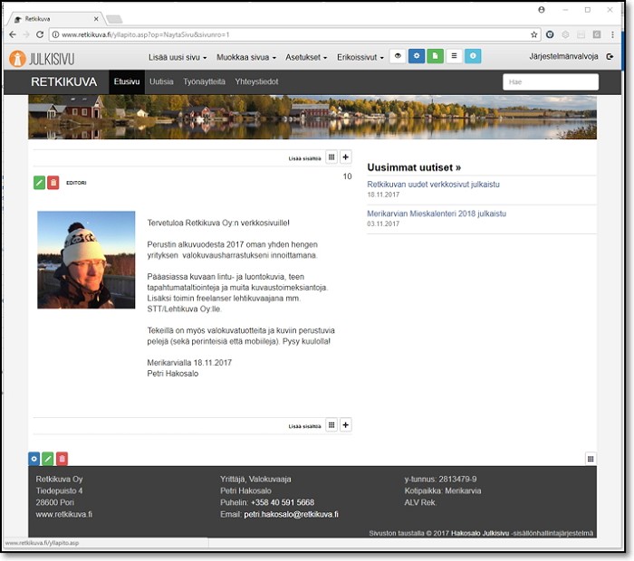Open Muokkaa sivua dropdown

pos(246,57)
